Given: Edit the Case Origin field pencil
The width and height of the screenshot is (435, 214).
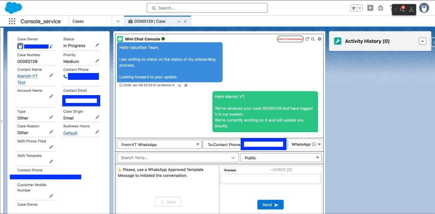Looking at the screenshot, I should point(97,117).
